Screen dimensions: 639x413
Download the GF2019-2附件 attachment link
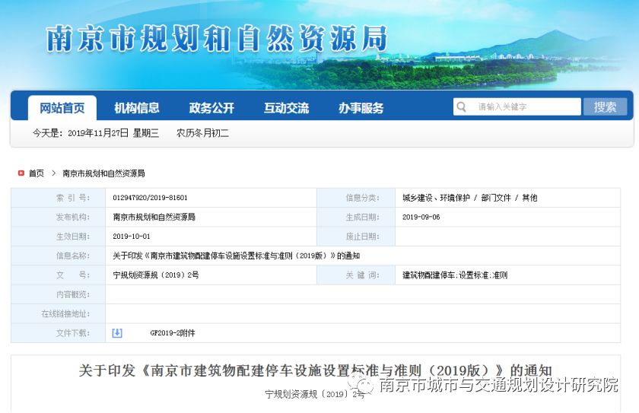point(172,333)
